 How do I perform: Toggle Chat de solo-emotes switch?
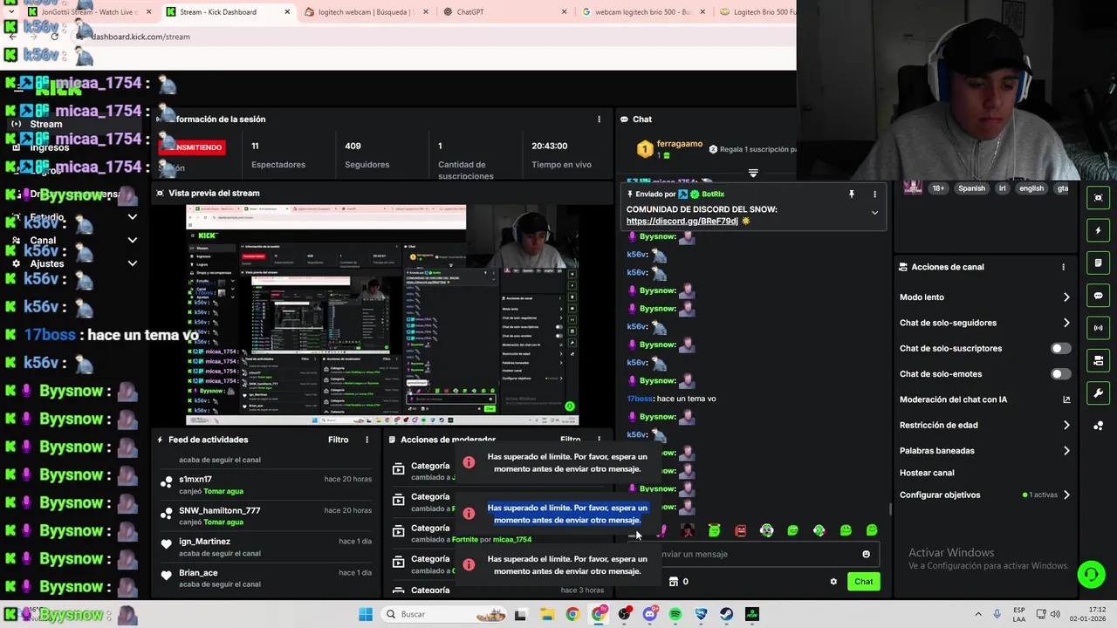click(1060, 374)
